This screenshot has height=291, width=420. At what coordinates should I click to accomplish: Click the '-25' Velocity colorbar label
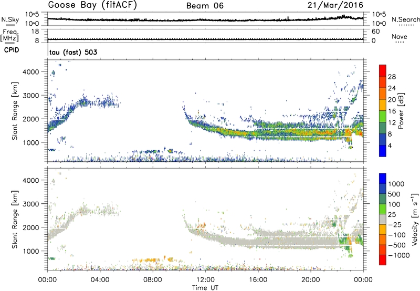coord(395,225)
